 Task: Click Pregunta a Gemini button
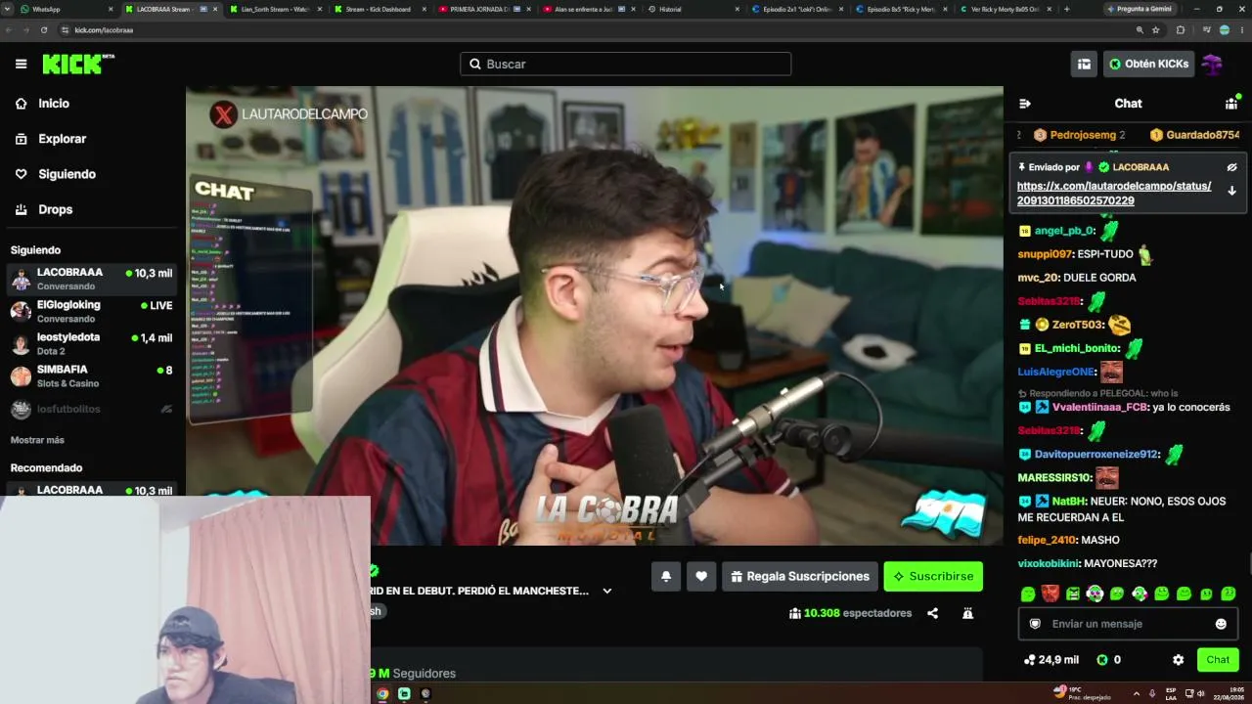[1140, 9]
